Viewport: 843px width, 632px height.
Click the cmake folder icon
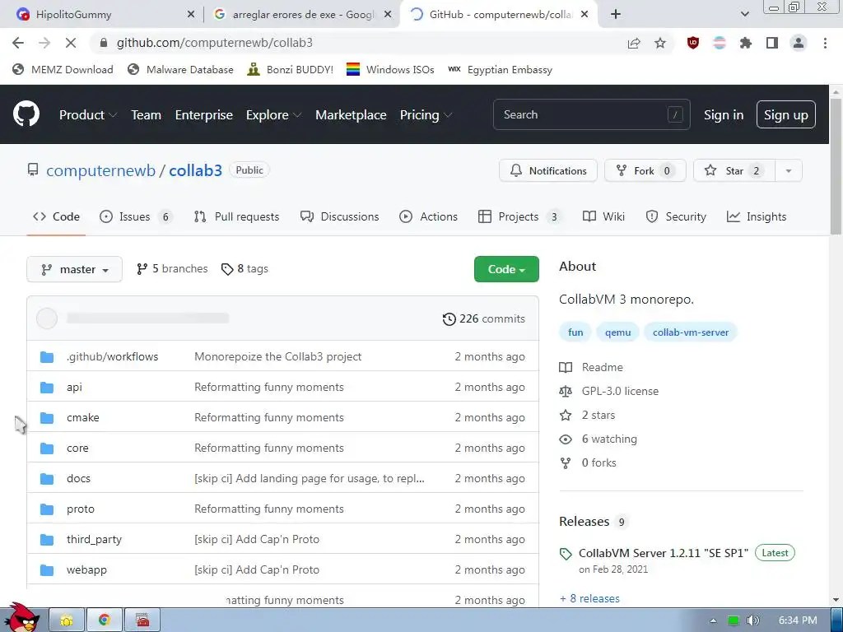coord(47,417)
